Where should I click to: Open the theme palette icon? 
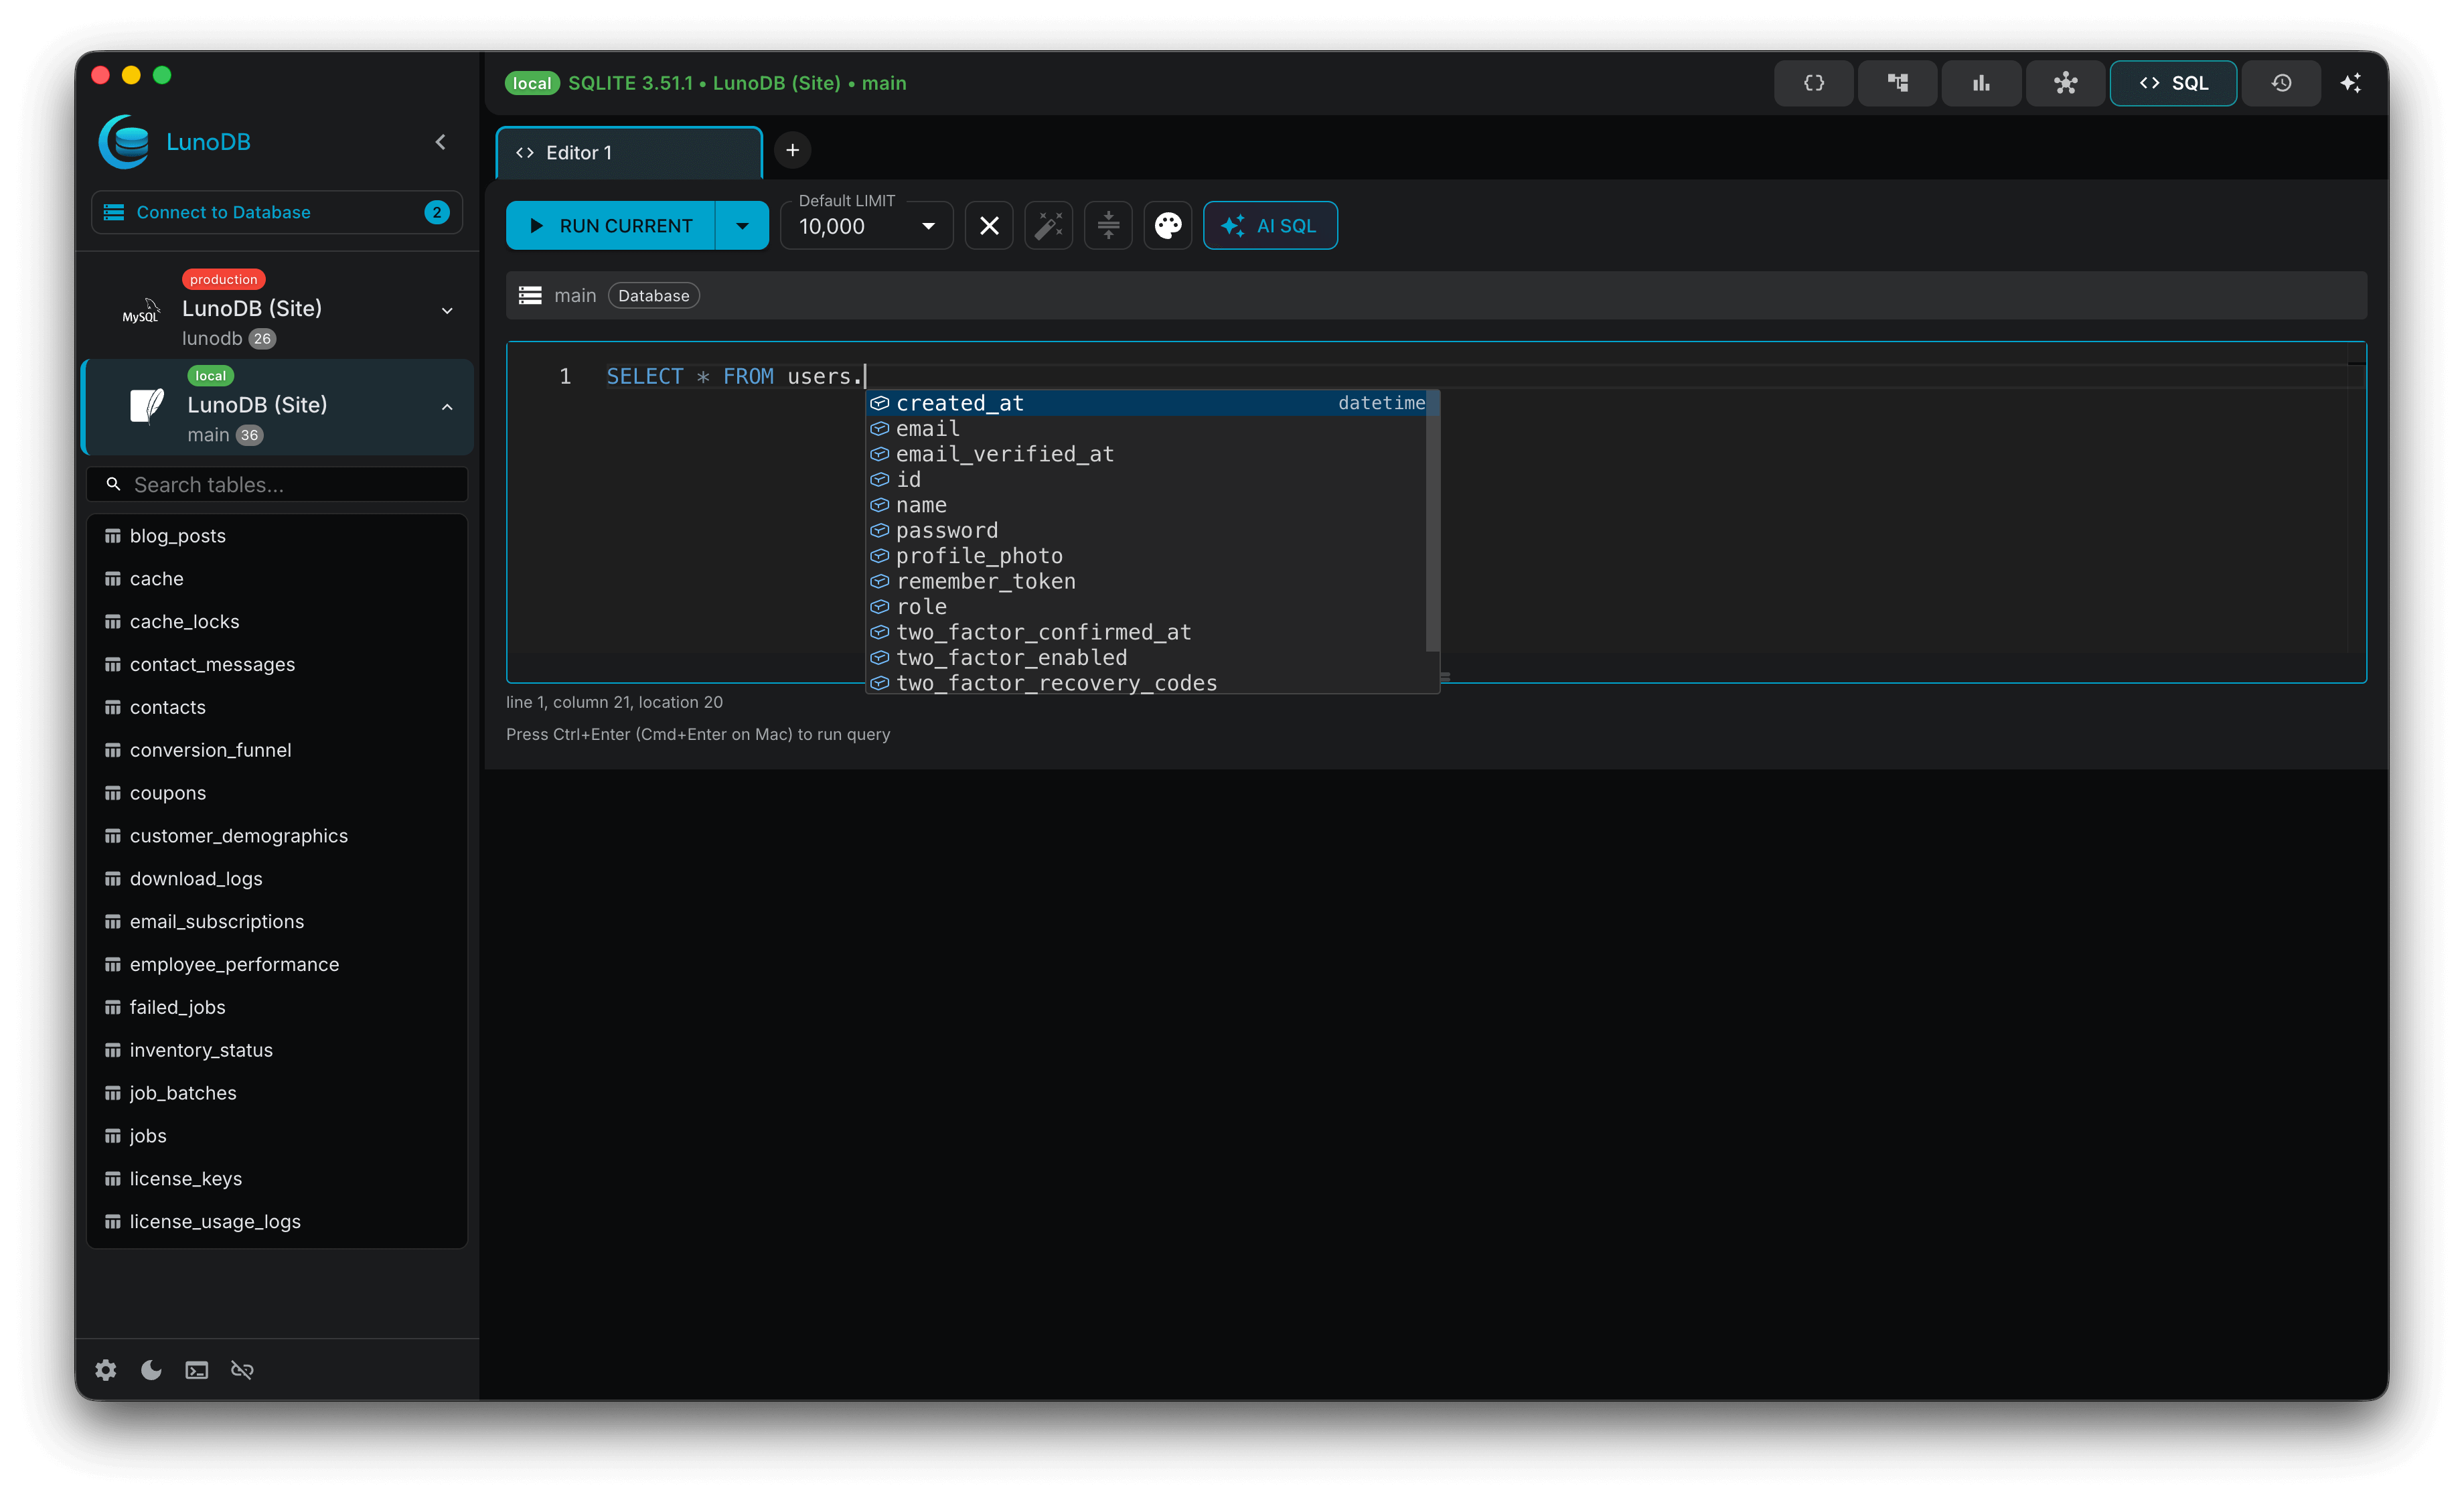pos(1168,225)
